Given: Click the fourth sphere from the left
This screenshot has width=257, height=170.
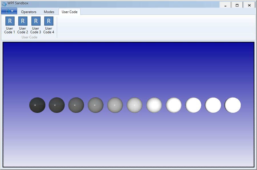Looking at the screenshot, I should (95, 105).
